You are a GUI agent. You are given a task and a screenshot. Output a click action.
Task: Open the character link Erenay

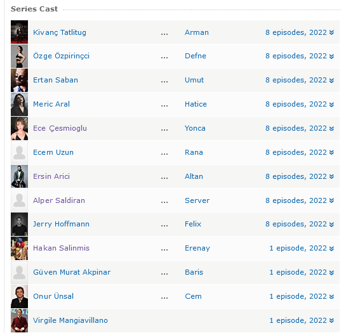coord(197,248)
